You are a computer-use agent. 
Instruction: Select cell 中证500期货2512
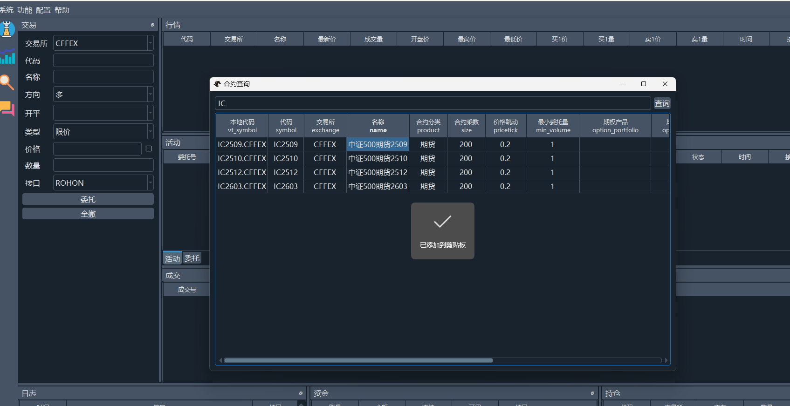pyautogui.click(x=378, y=172)
